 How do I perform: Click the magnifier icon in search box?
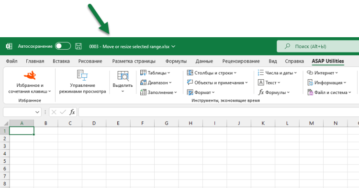click(287, 46)
